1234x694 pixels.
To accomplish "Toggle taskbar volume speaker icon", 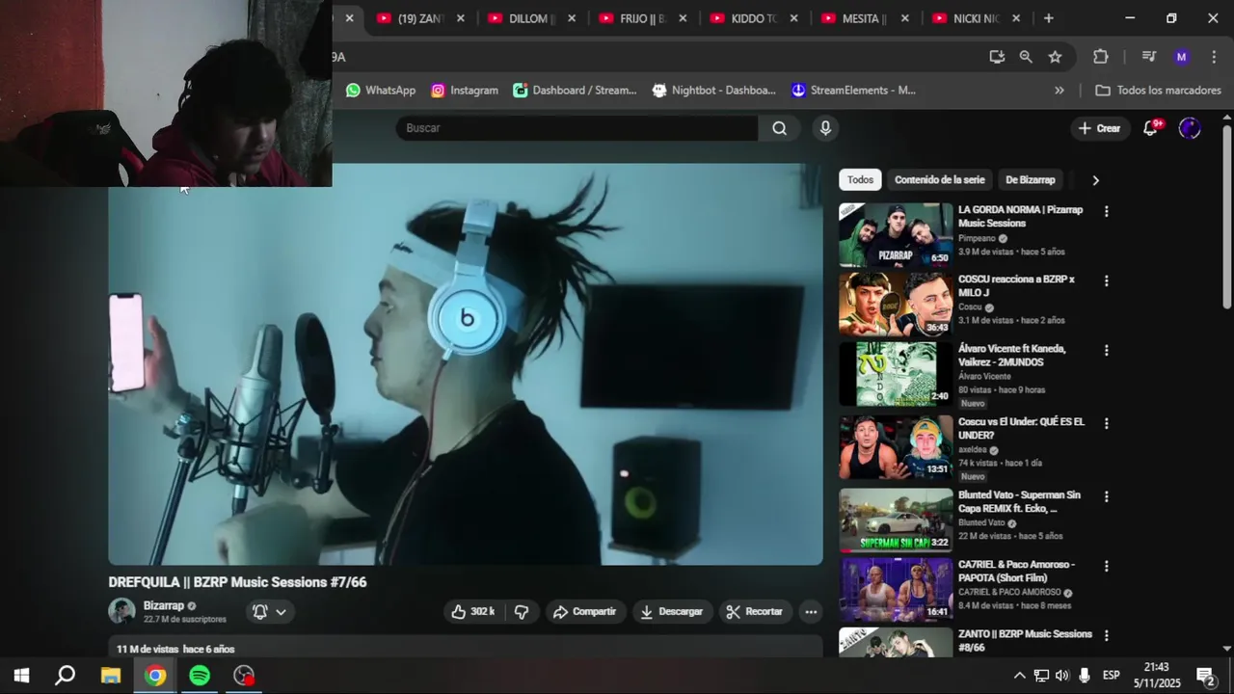I will click(1062, 676).
